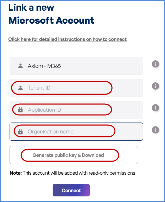Open the Application ID info tooltip icon
The height and width of the screenshot is (202, 165).
click(x=155, y=108)
